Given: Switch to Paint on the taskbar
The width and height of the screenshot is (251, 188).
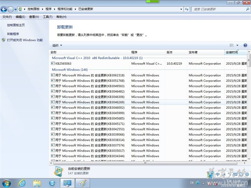Looking at the screenshot, I should point(83,183).
